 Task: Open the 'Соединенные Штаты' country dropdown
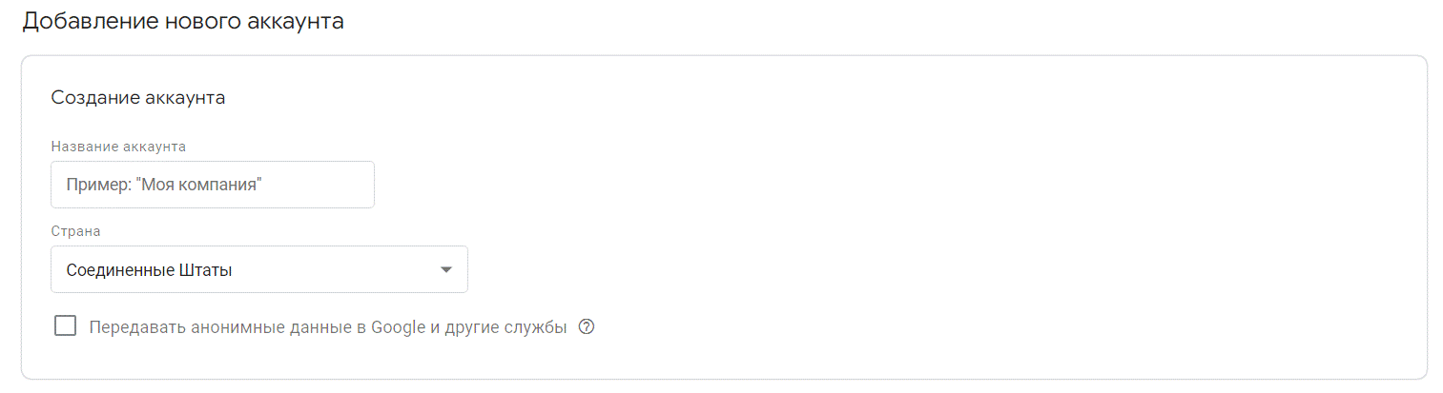point(259,270)
